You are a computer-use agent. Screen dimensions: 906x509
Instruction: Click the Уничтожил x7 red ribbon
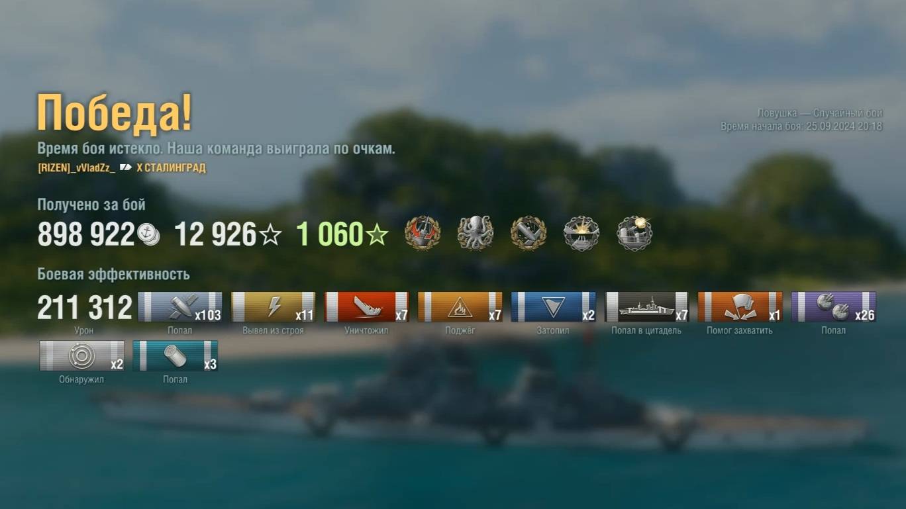coord(367,307)
